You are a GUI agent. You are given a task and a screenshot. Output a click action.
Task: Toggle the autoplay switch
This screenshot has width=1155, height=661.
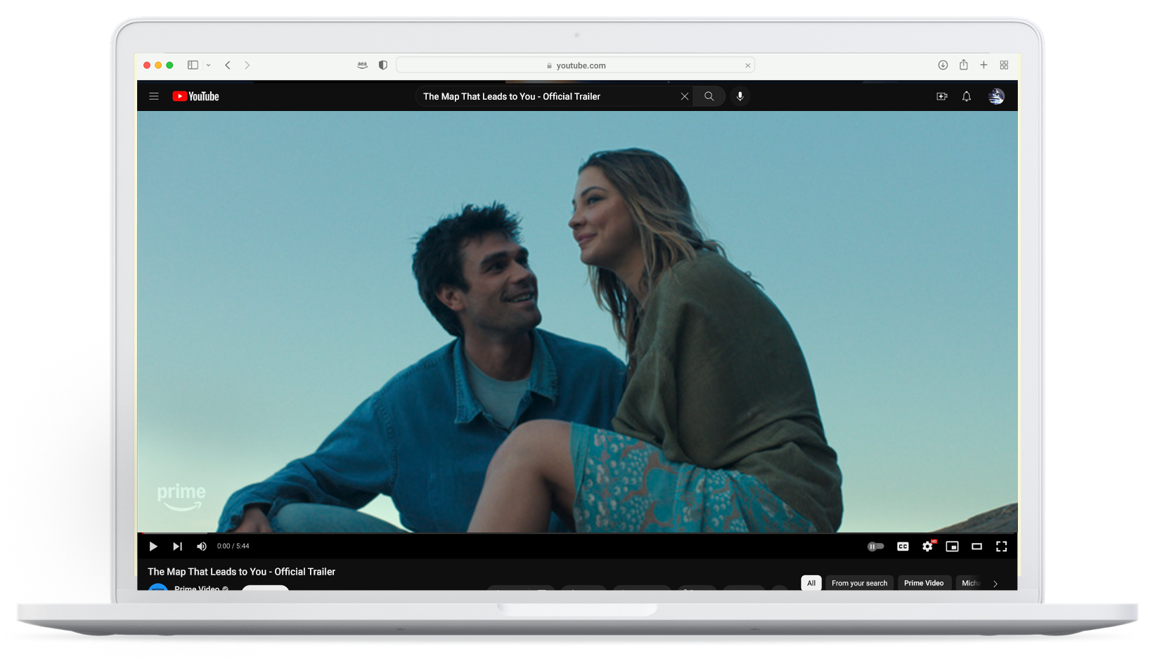(x=875, y=546)
